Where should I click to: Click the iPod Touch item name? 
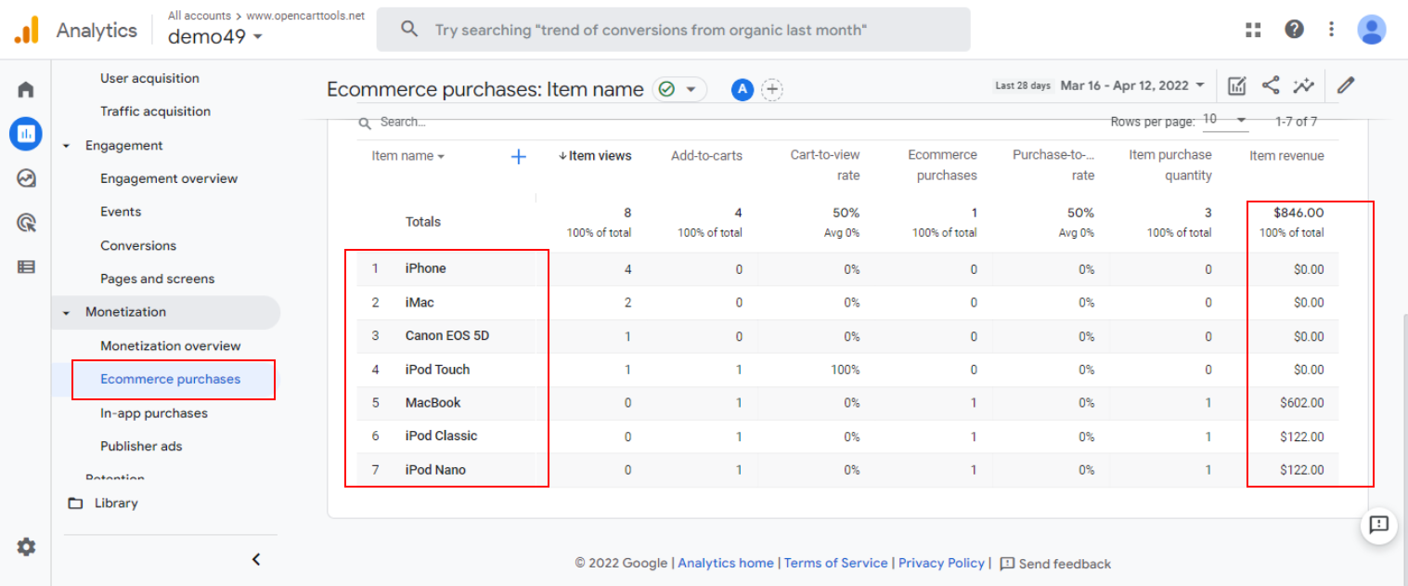[x=438, y=369]
